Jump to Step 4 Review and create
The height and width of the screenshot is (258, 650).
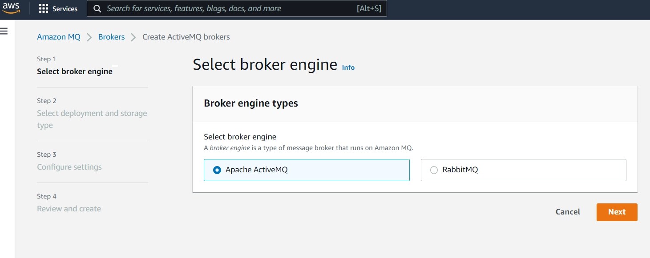click(69, 208)
